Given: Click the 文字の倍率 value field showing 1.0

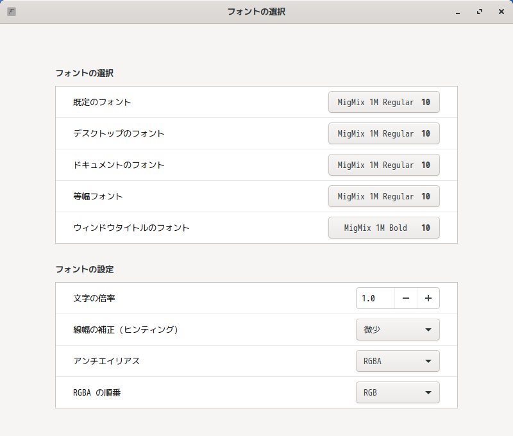Looking at the screenshot, I should [375, 298].
